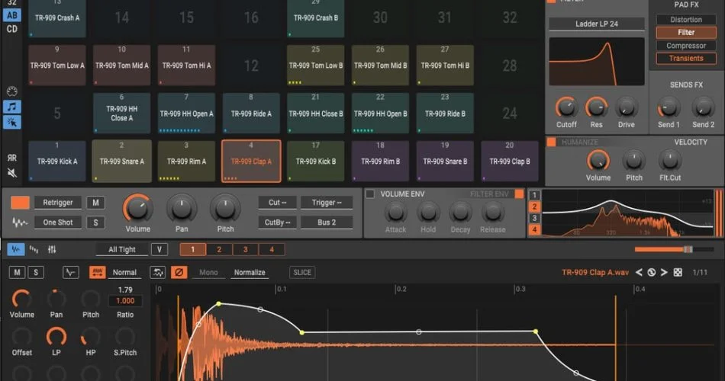Open the Retrigger mode dropdown

58,203
